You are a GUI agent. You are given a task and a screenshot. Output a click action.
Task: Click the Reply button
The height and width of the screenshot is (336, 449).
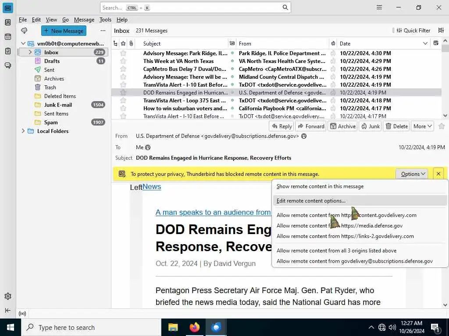282,126
